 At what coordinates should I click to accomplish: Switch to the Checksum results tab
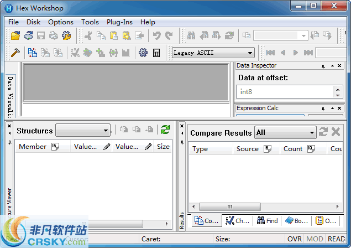pyautogui.click(x=237, y=221)
